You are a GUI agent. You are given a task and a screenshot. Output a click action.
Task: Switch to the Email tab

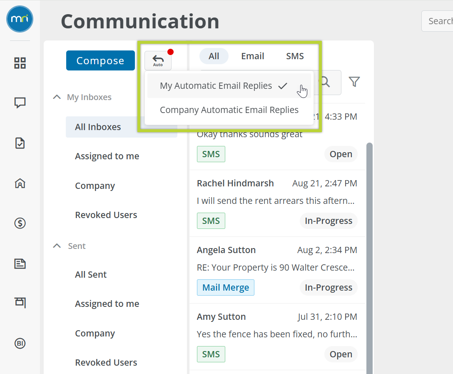253,56
